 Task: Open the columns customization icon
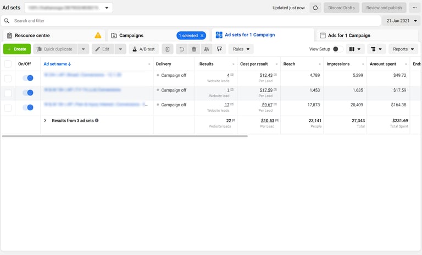(x=355, y=49)
